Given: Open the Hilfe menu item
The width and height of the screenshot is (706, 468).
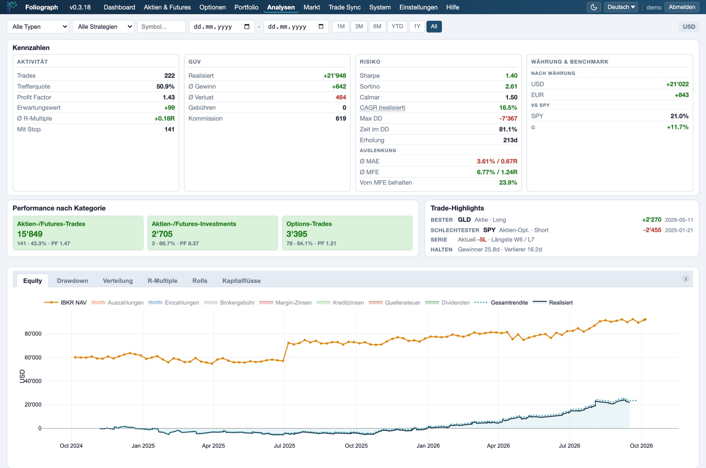Looking at the screenshot, I should [x=453, y=7].
